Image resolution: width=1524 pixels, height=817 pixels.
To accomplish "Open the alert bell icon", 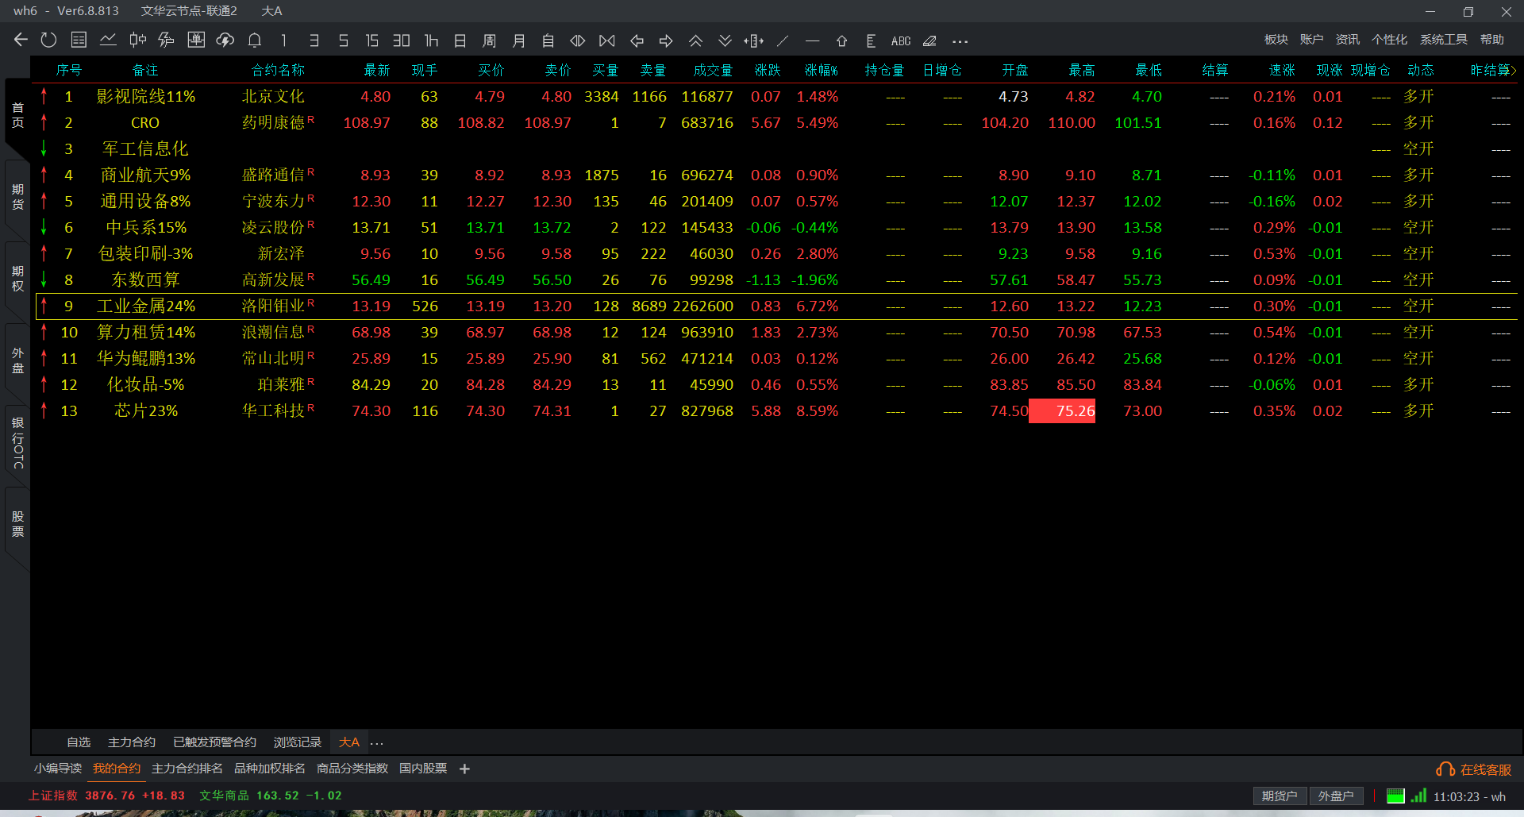I will click(x=255, y=40).
